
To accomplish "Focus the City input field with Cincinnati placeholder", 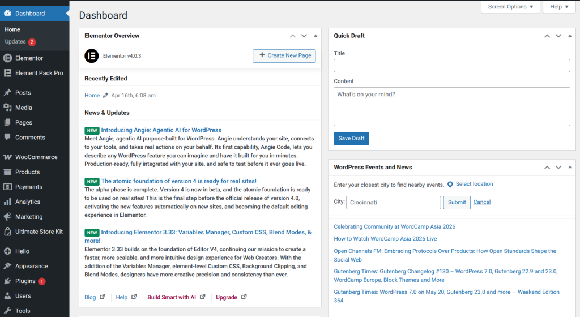I will click(393, 203).
